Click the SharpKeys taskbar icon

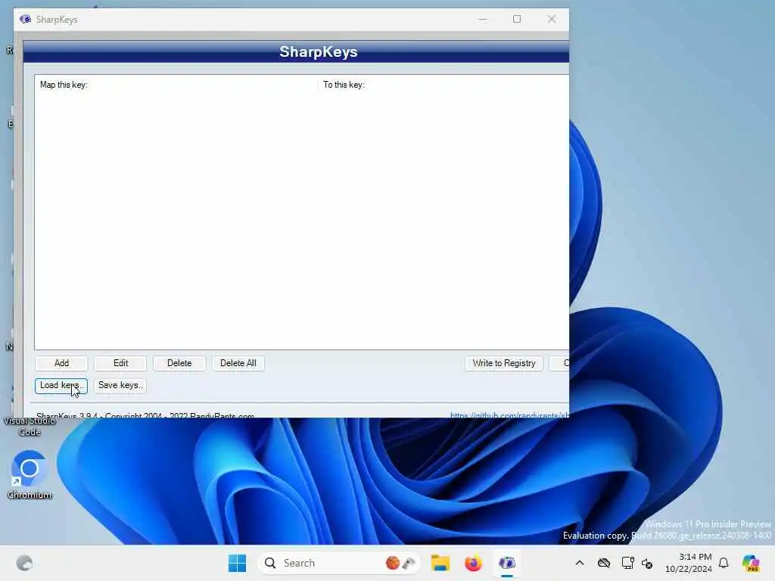click(506, 563)
